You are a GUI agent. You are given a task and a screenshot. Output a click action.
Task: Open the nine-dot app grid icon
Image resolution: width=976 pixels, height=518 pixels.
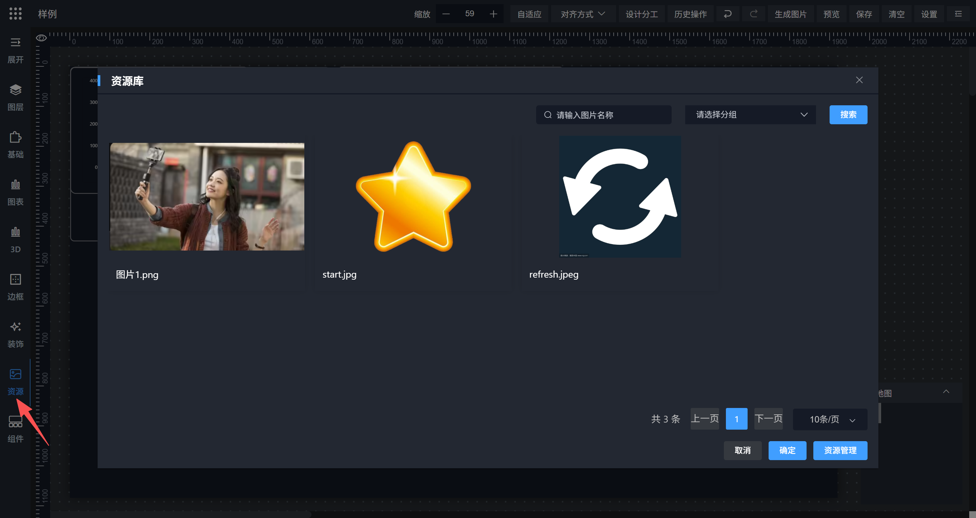pos(15,14)
